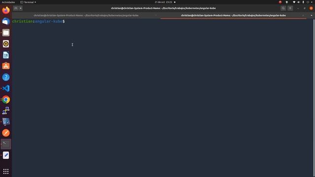Close the terminal window

point(311,8)
